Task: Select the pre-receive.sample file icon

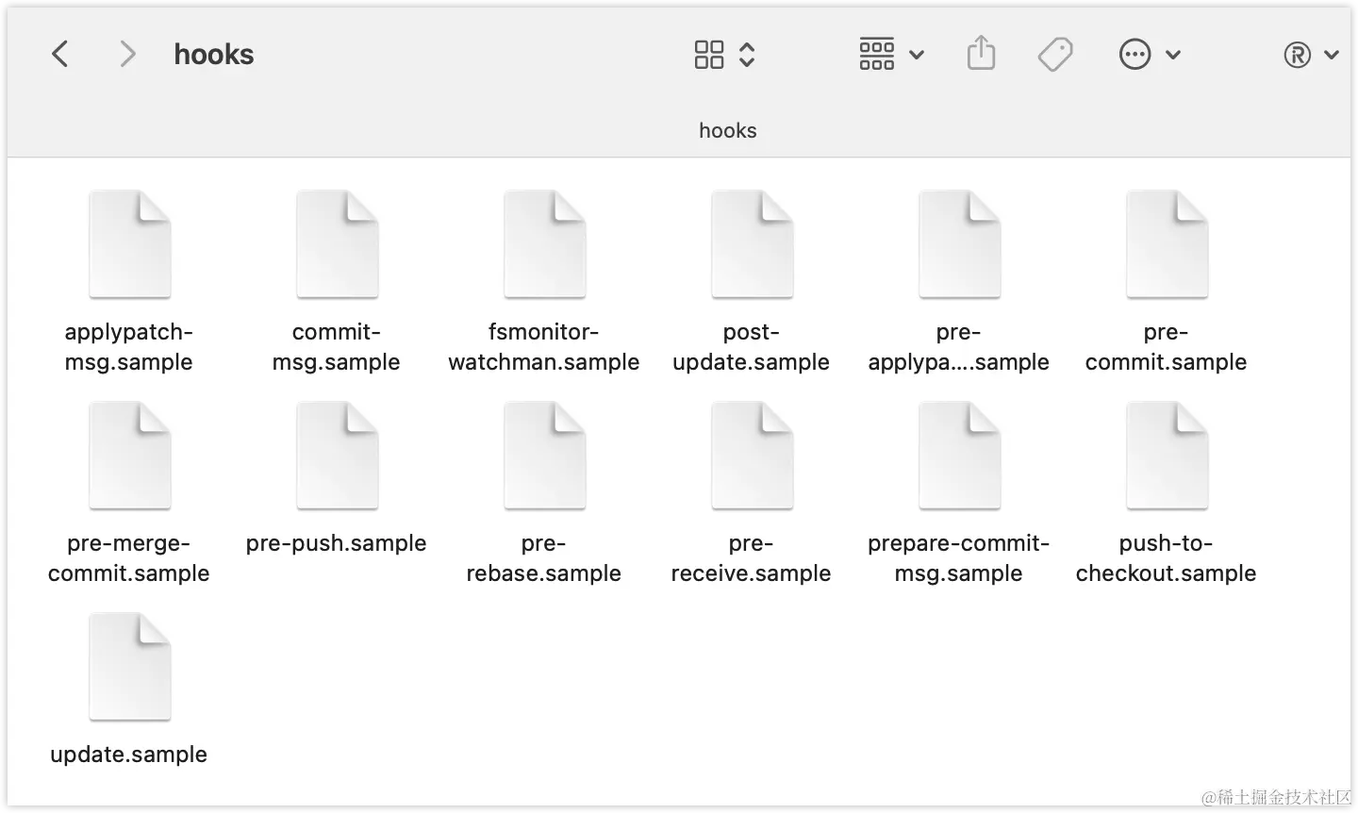Action: coord(753,456)
